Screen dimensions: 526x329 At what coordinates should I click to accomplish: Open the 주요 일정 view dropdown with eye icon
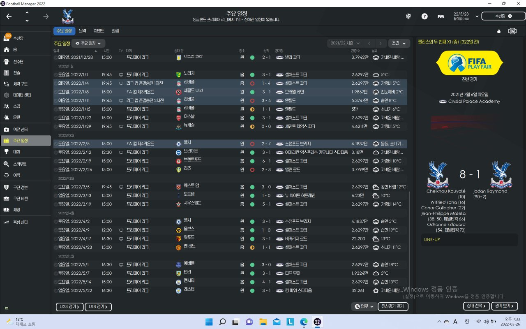(x=89, y=43)
